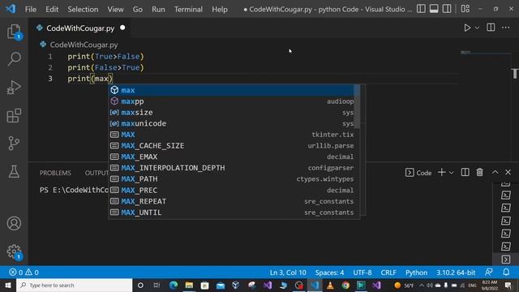This screenshot has height=292, width=519.
Task: Choose the MAX_REPEAT suggestion
Action: (x=231, y=201)
